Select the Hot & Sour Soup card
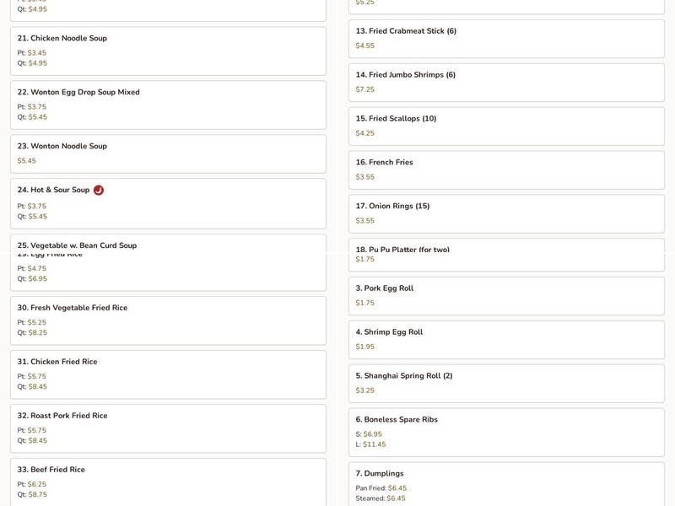This screenshot has width=675, height=506. 168,203
